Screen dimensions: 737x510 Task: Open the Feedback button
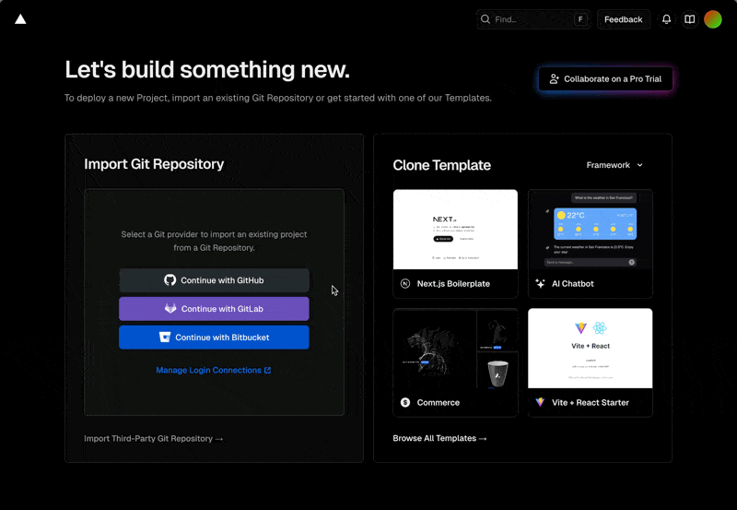[624, 19]
